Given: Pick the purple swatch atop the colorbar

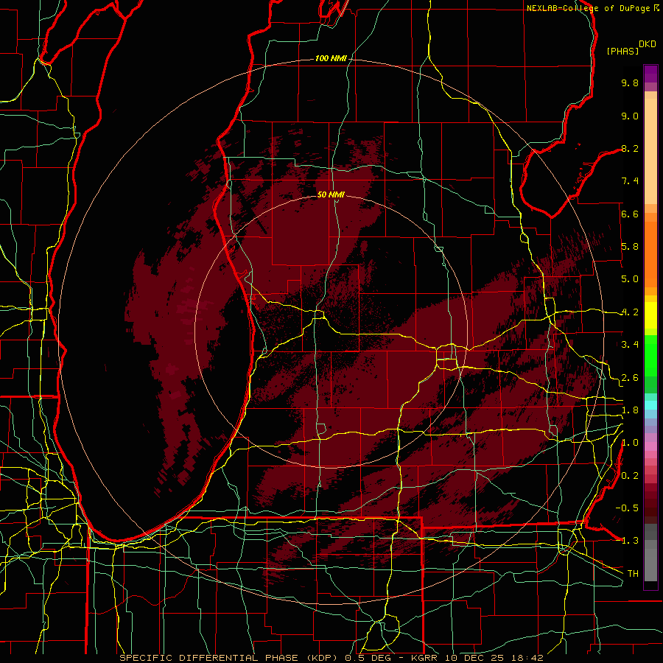Looking at the screenshot, I should point(650,74).
